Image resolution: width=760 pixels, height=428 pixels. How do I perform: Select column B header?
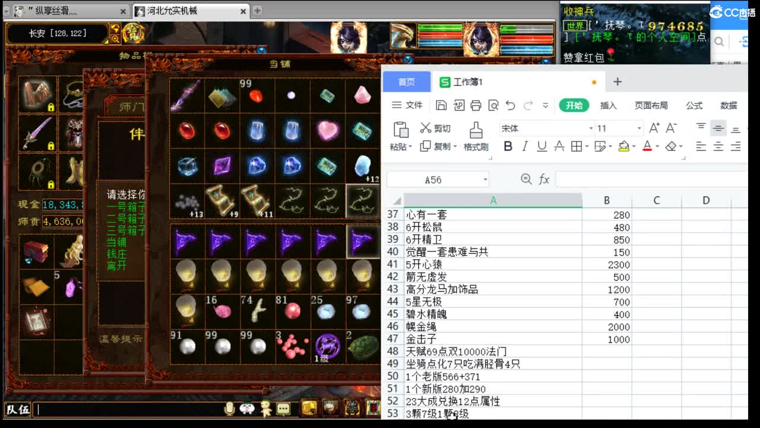pyautogui.click(x=607, y=200)
